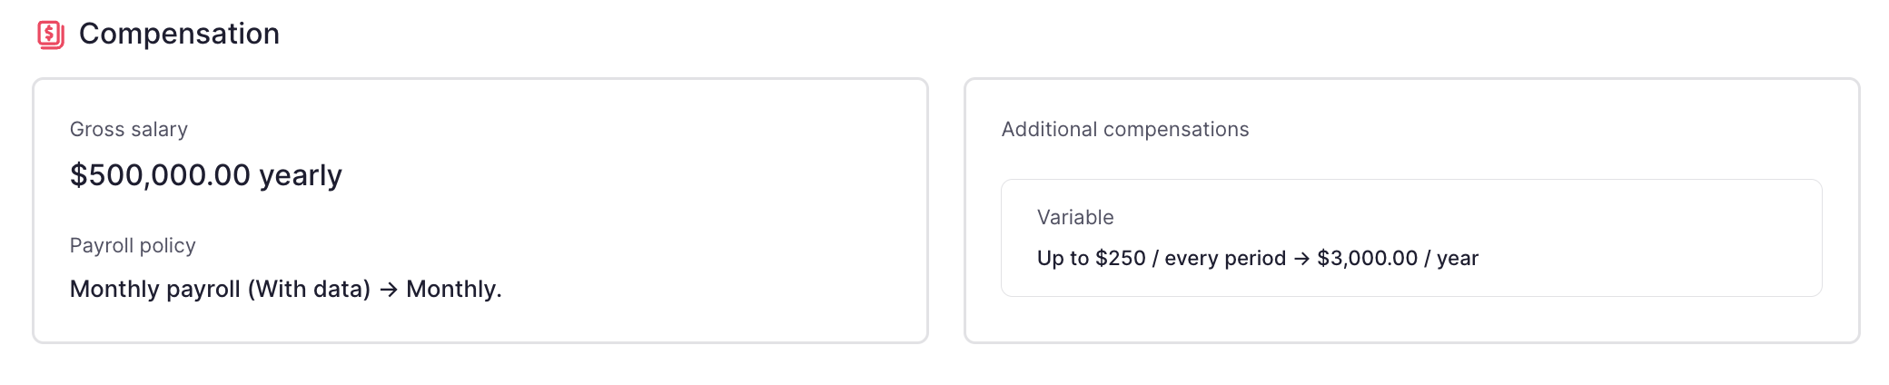Click the word yearly after salary amount
1889x385 pixels.
coord(301,176)
